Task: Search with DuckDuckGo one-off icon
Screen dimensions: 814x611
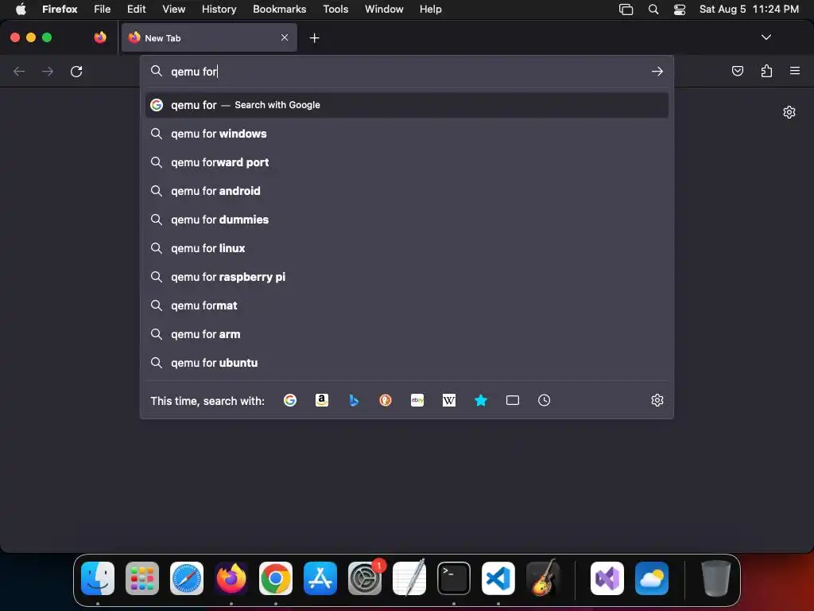Action: [x=386, y=400]
